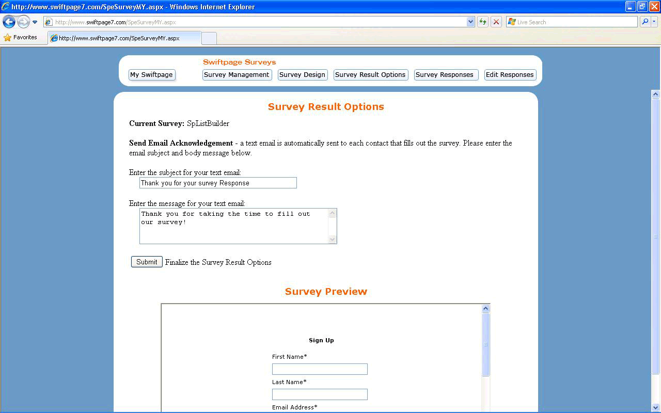Screen dimensions: 661x413
Task: Click the email subject text field
Action: coord(218,183)
